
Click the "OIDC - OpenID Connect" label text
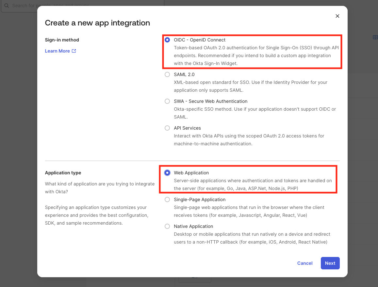tap(200, 40)
